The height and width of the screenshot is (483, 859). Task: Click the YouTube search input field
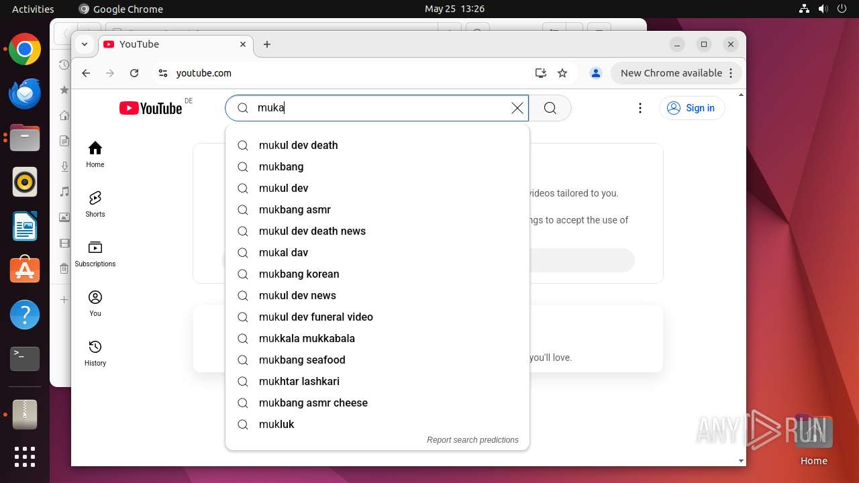[378, 108]
